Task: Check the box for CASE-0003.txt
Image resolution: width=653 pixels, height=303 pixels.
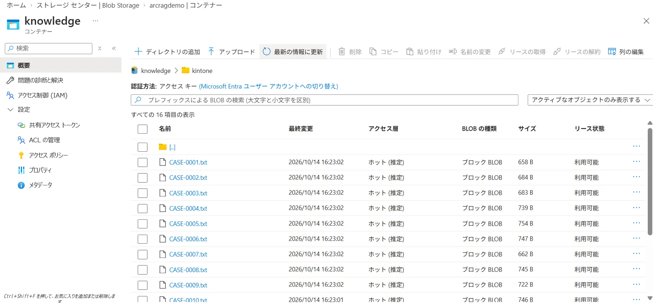Action: pos(142,193)
